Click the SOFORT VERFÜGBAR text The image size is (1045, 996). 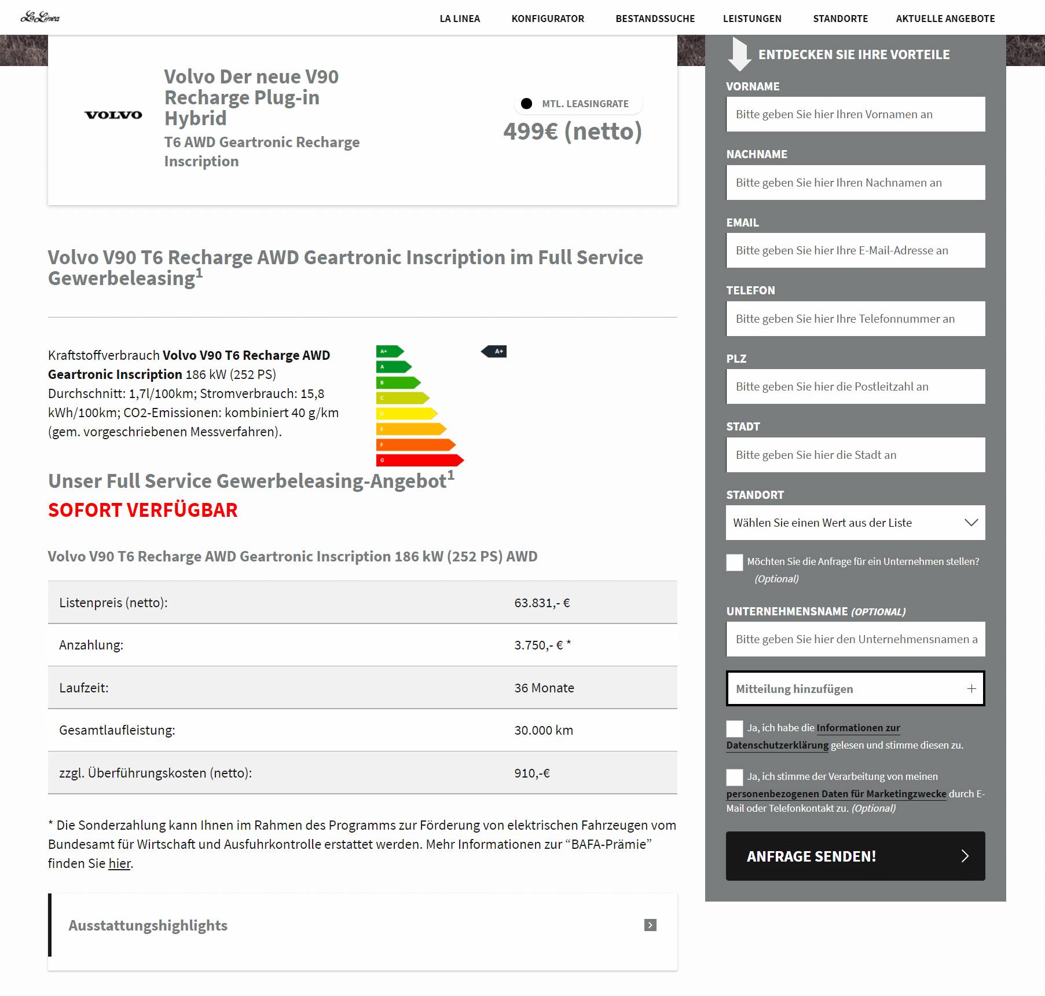pos(142,510)
